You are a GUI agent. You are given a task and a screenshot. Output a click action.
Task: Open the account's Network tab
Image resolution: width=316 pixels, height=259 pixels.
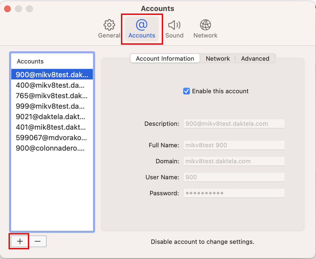click(x=218, y=58)
